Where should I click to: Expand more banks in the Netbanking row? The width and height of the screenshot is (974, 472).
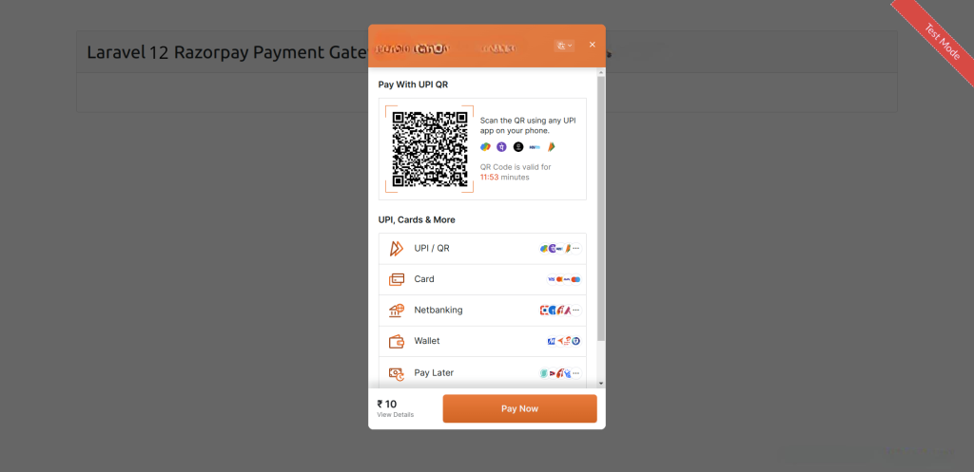[x=575, y=311]
